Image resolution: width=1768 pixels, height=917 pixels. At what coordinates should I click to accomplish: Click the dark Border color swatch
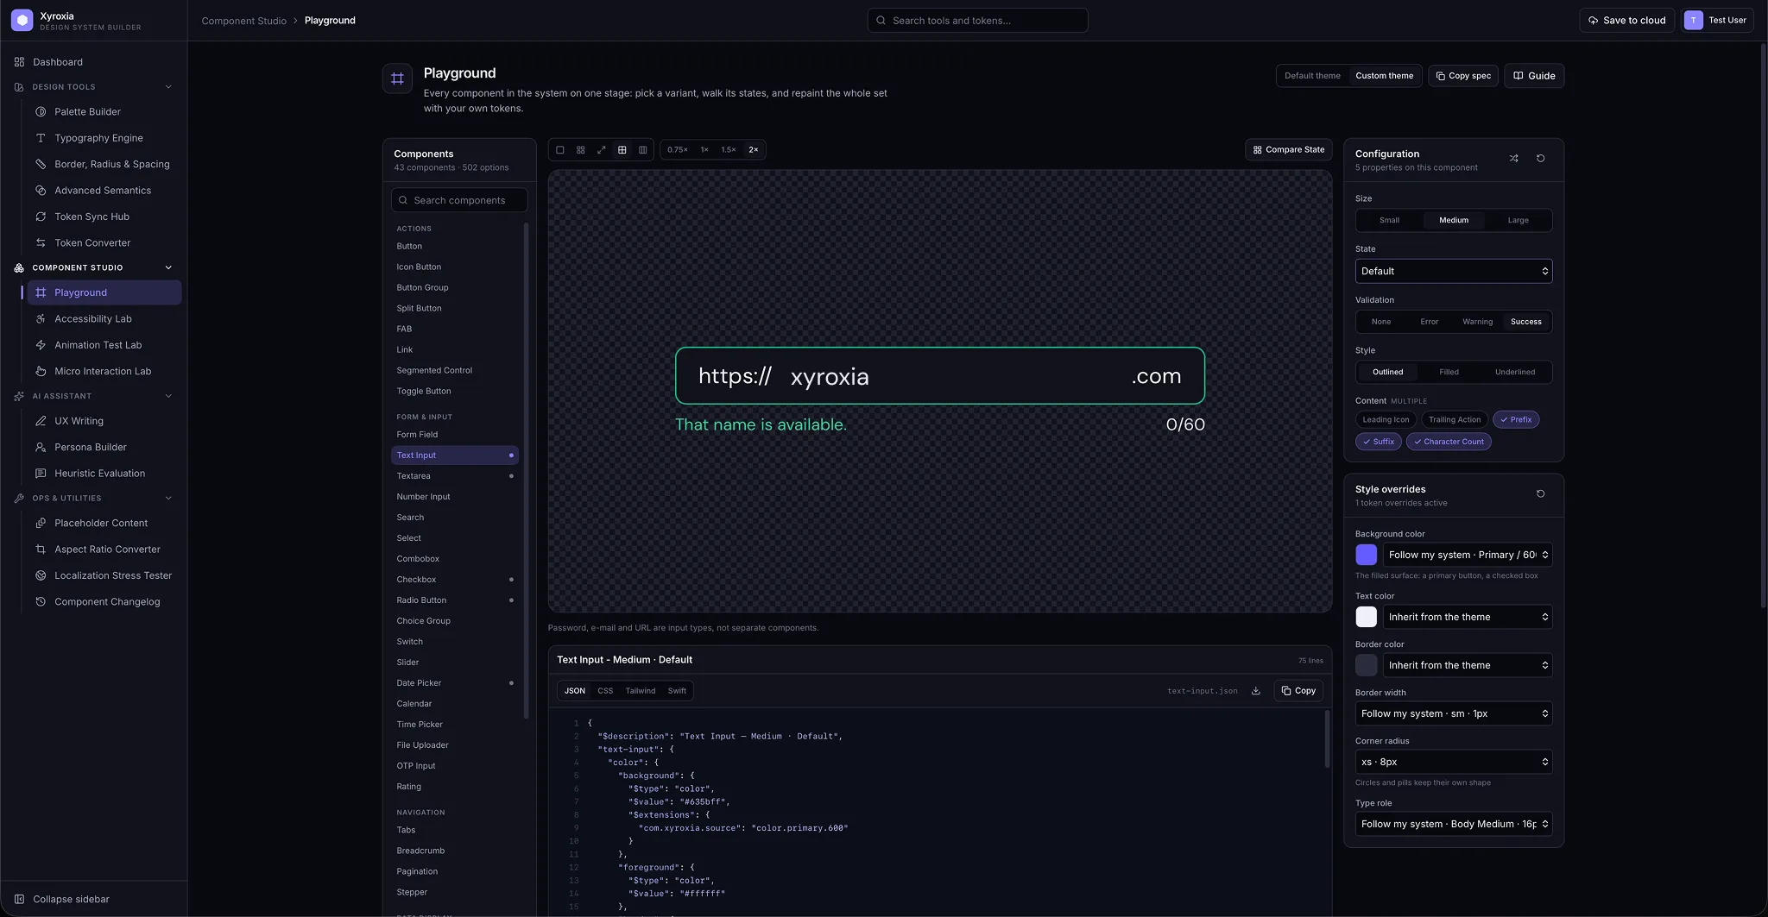(1366, 666)
